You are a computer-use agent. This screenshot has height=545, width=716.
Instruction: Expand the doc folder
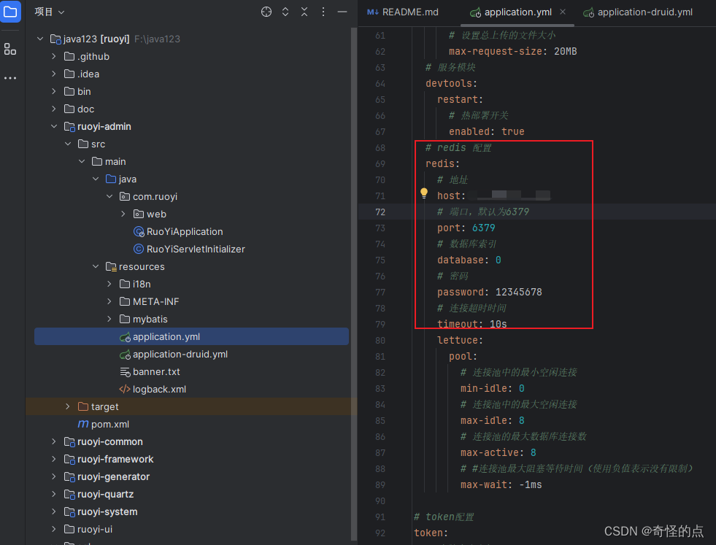[54, 109]
